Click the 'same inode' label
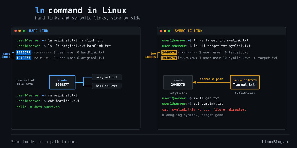 pyautogui.click(x=6, y=55)
